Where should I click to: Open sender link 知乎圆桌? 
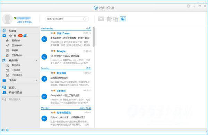click(61, 73)
